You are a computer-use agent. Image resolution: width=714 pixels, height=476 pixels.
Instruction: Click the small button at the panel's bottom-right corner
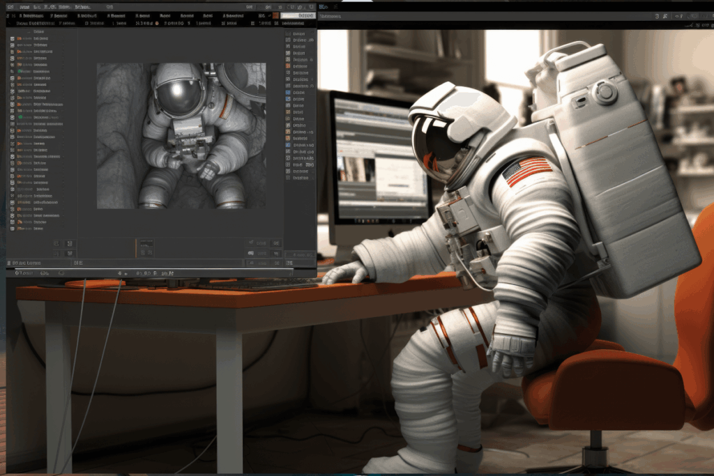301,254
